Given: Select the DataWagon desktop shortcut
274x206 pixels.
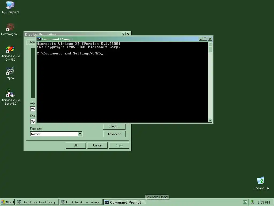Looking at the screenshot, I should tap(10, 30).
